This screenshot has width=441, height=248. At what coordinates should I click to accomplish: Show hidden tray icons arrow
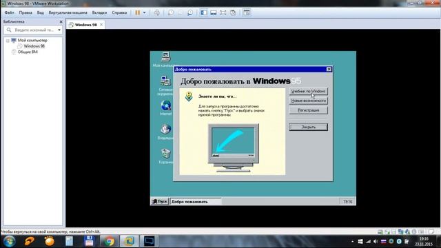tap(352, 242)
